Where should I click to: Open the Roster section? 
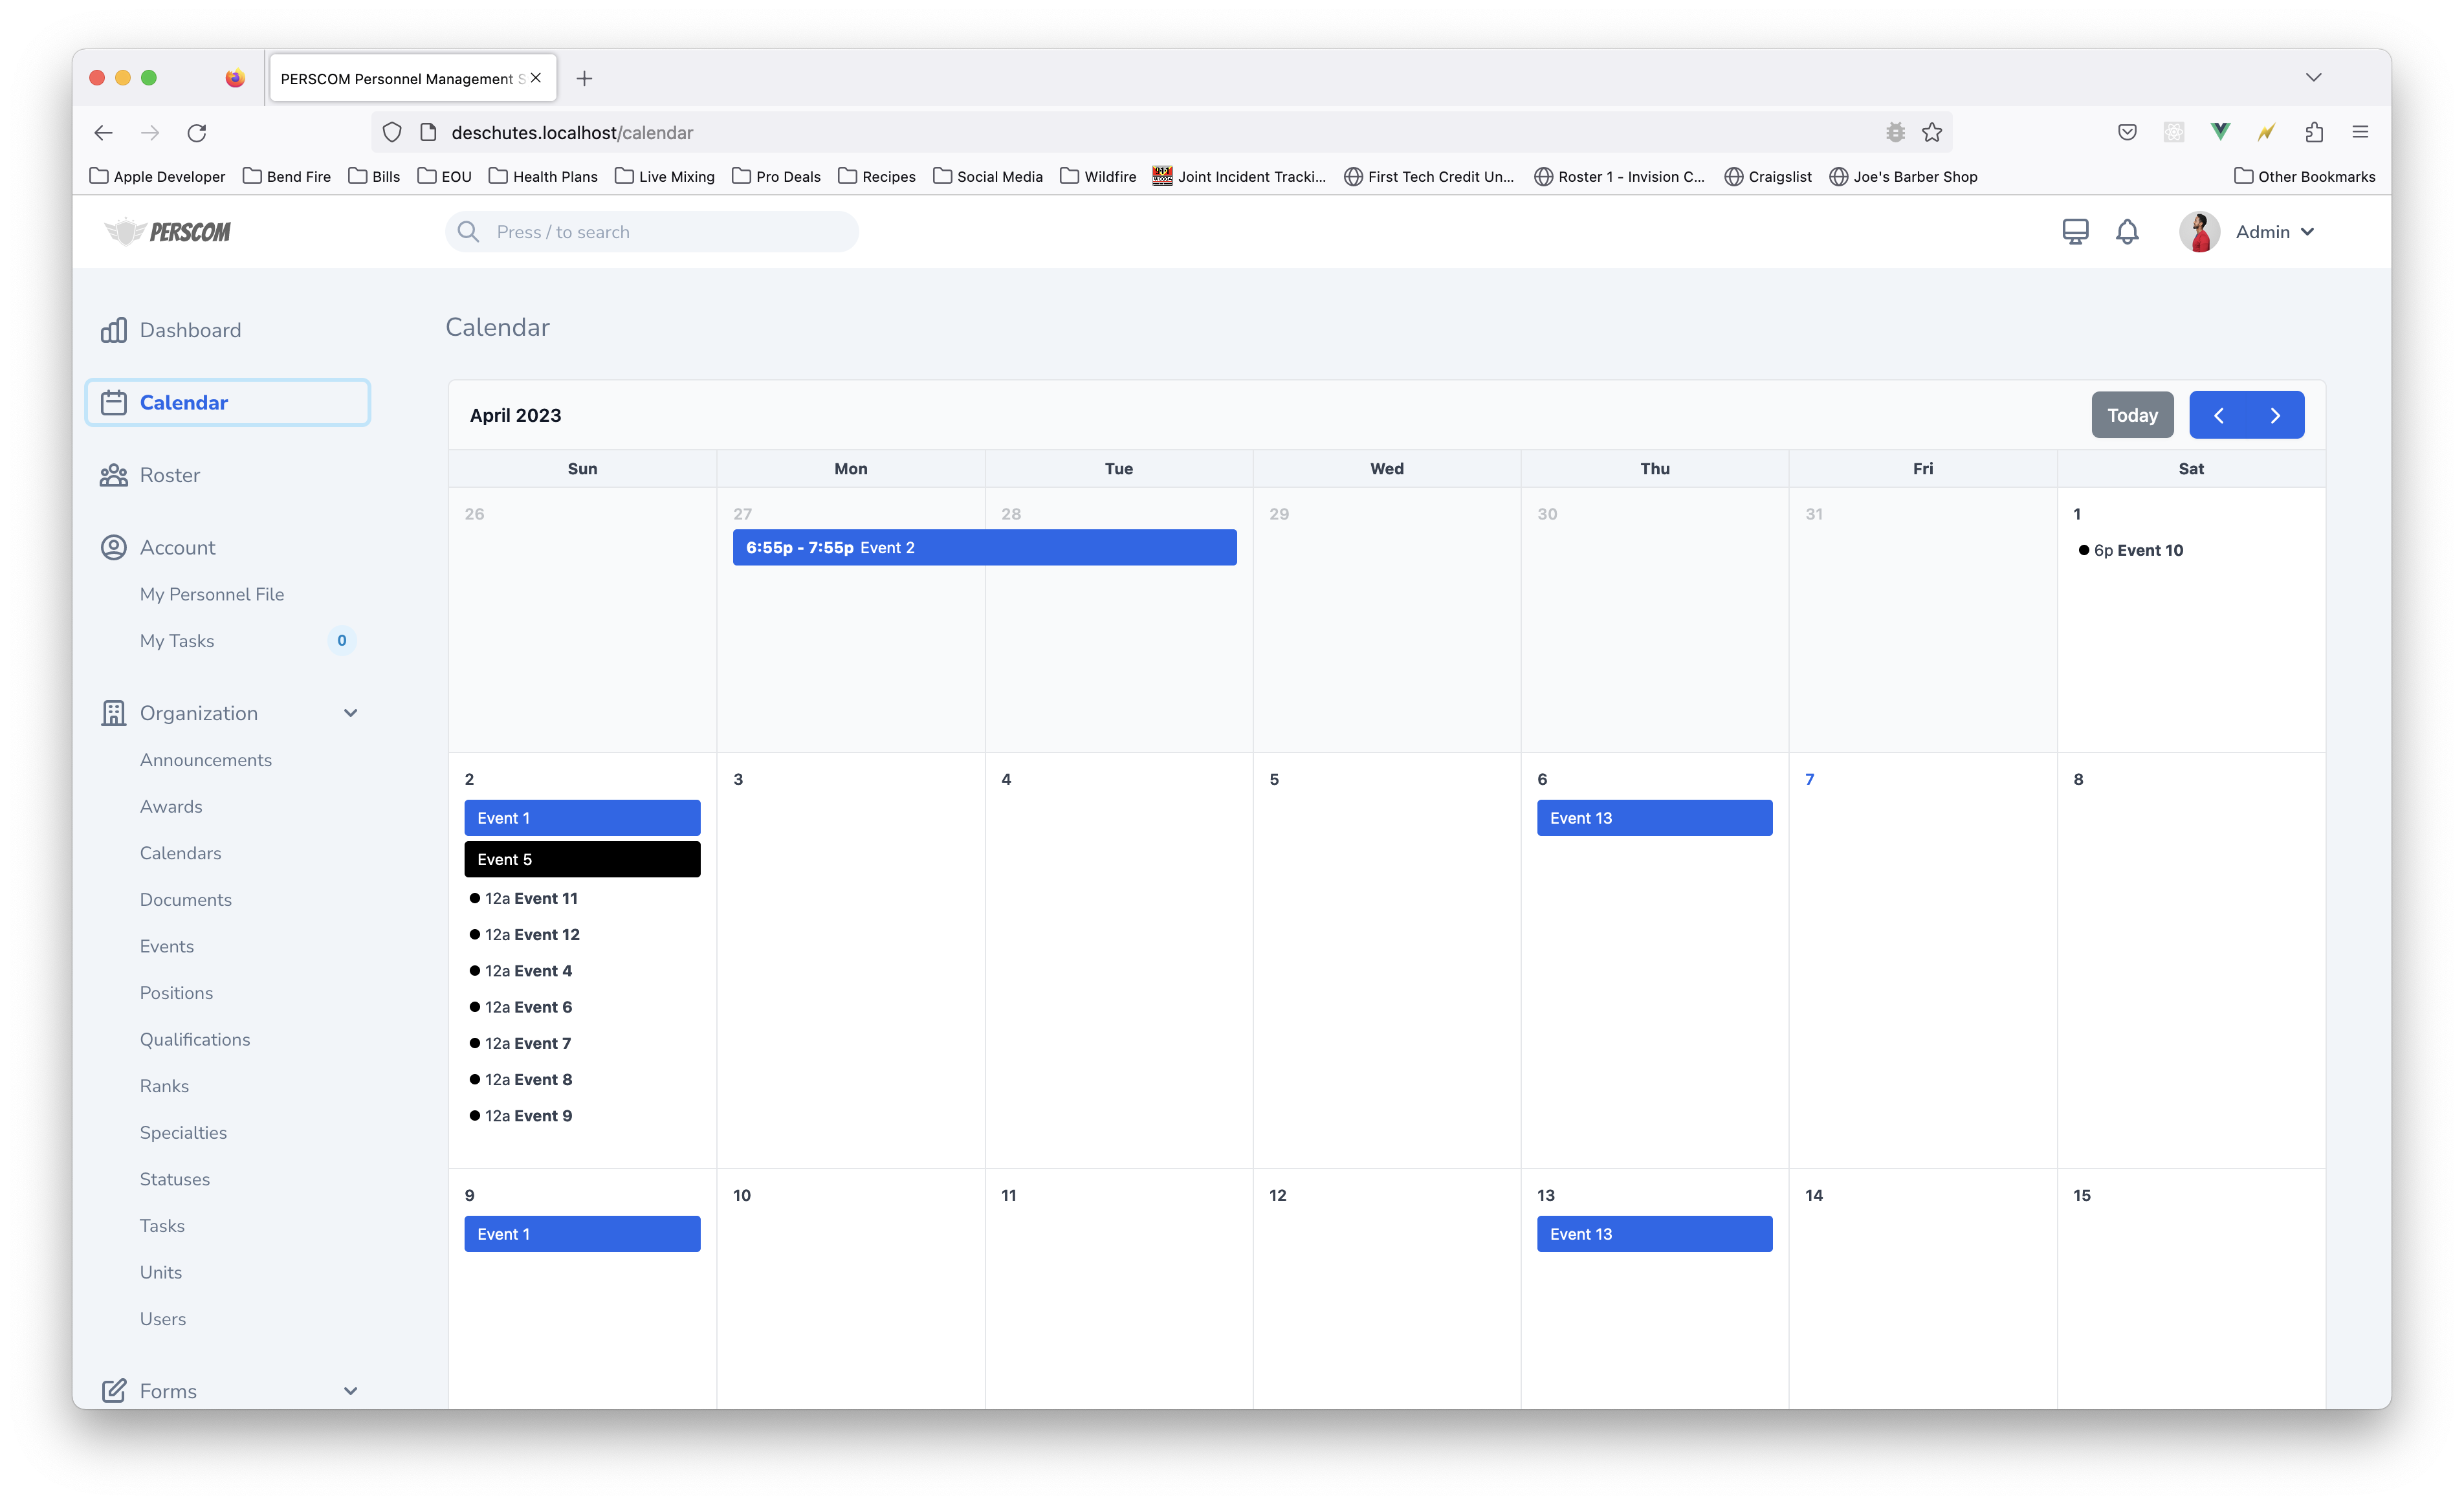coord(171,475)
